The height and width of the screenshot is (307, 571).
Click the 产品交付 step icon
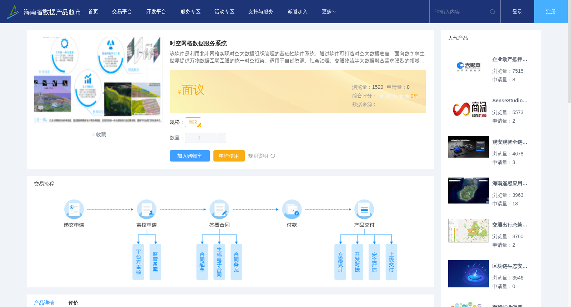click(364, 209)
